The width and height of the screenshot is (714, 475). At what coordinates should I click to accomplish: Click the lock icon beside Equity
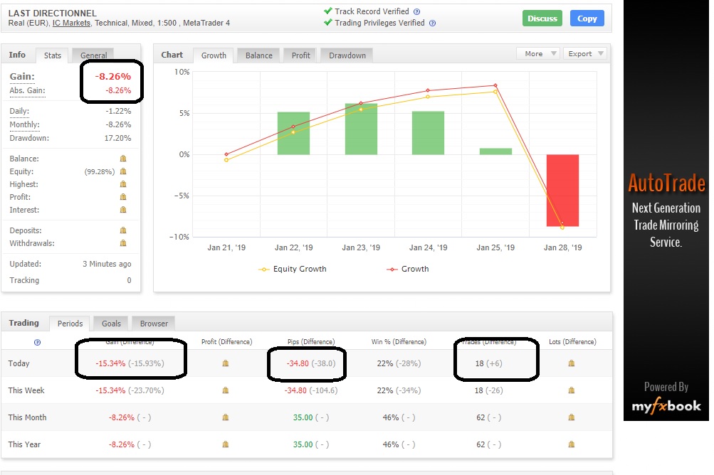pyautogui.click(x=123, y=171)
